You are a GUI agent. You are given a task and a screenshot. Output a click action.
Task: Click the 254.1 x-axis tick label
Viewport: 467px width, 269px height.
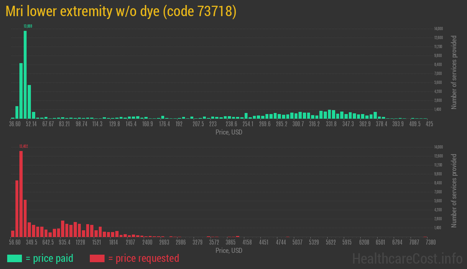tap(248, 124)
